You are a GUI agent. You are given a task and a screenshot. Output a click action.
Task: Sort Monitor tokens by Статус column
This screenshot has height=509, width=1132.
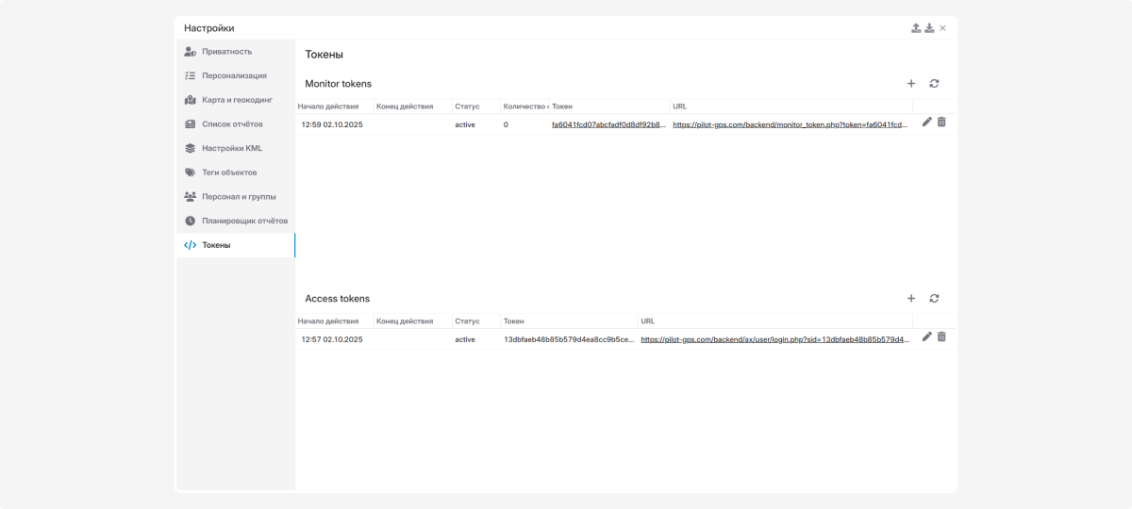click(x=467, y=107)
